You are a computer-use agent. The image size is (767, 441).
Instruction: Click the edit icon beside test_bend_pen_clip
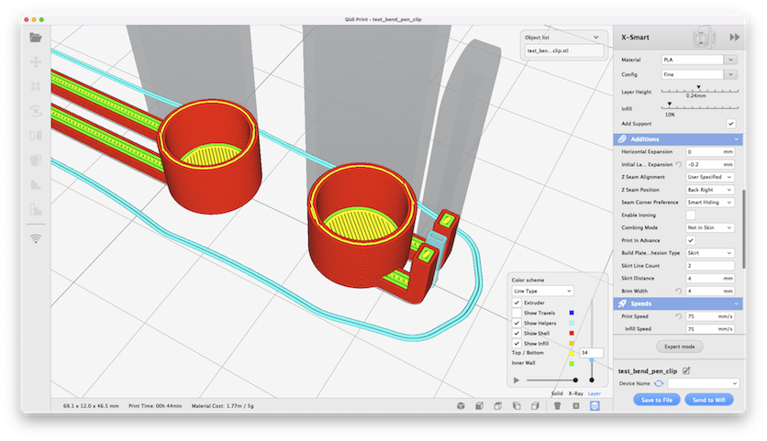coord(686,370)
